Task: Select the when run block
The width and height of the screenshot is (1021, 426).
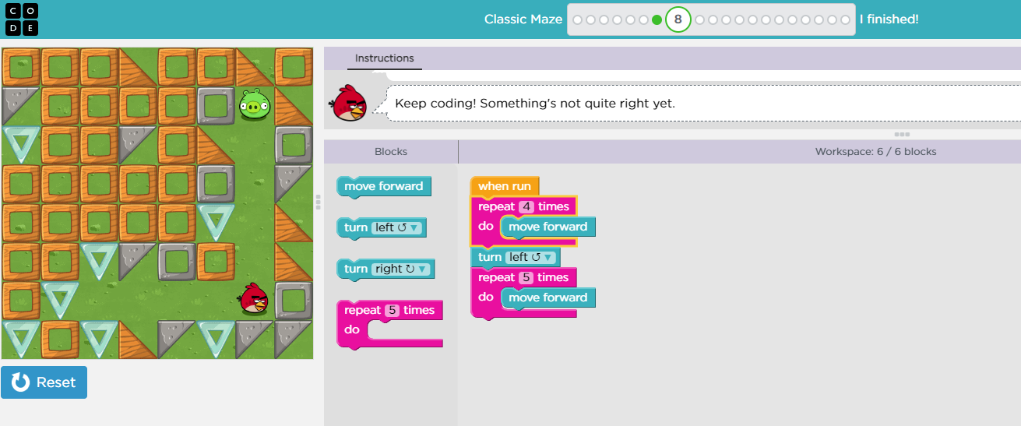Action: tap(505, 187)
